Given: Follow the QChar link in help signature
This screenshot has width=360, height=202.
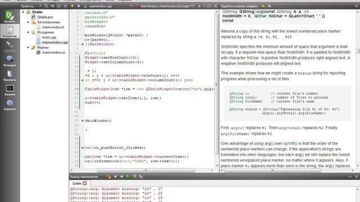Looking at the screenshot, I should point(260,16).
